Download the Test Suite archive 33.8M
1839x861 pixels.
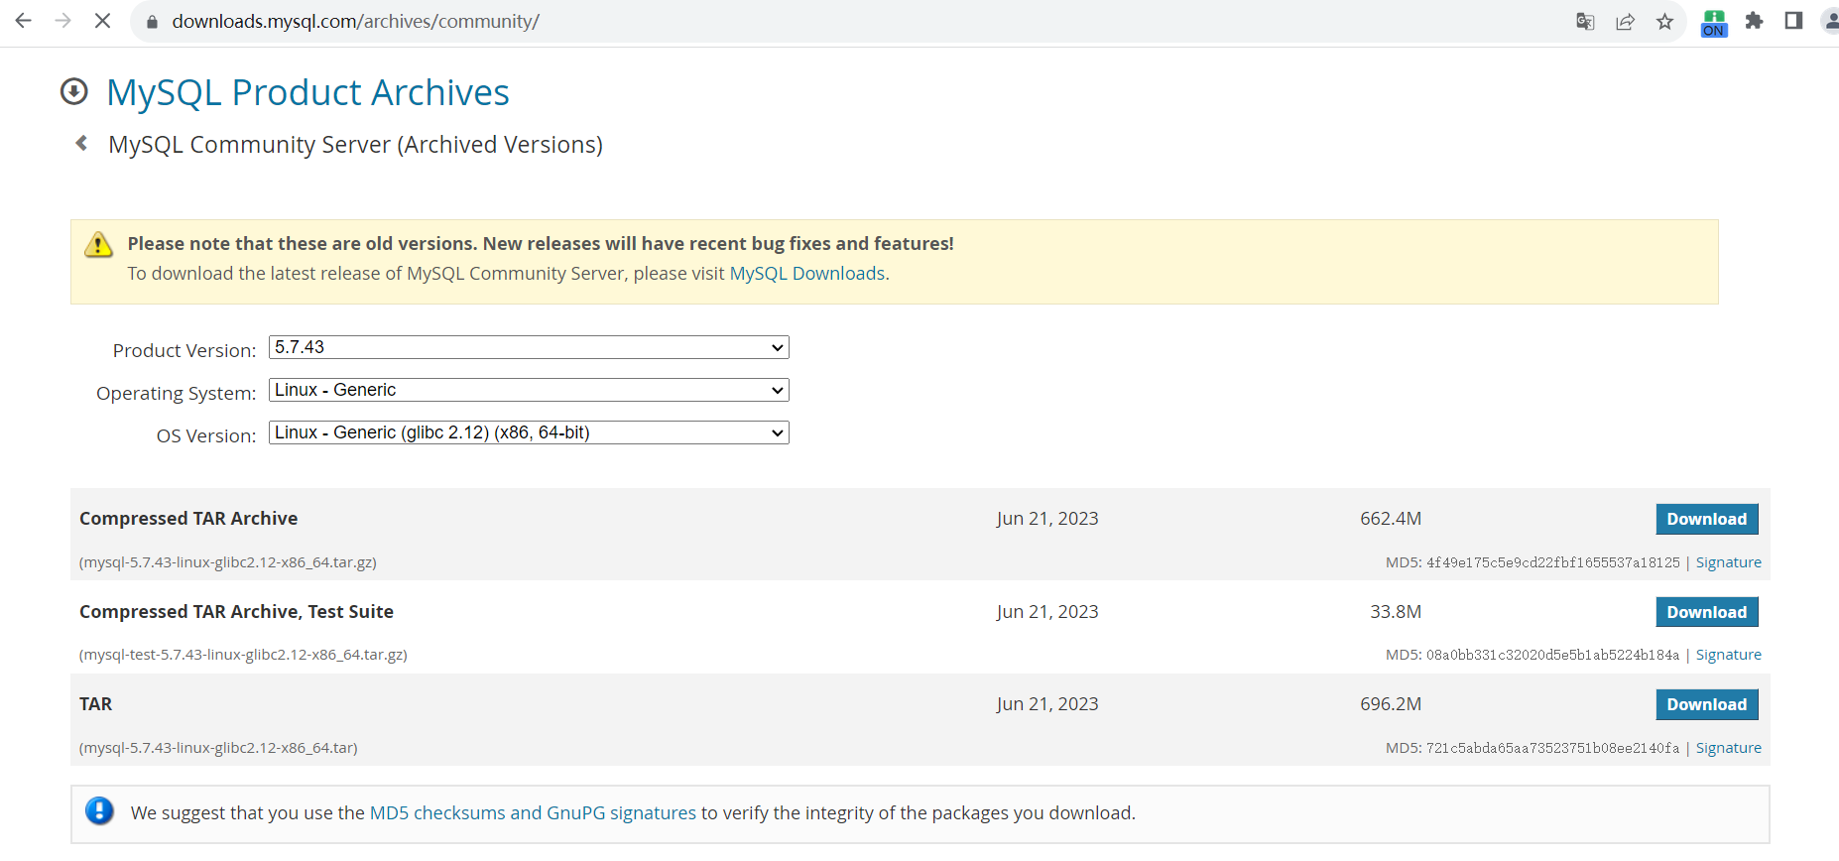point(1707,612)
